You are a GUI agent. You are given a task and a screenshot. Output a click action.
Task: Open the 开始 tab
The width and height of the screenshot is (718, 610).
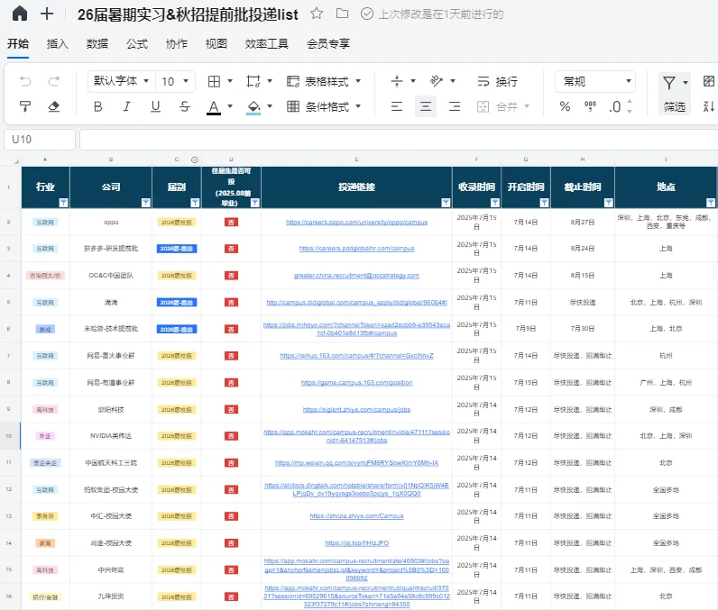coord(18,44)
